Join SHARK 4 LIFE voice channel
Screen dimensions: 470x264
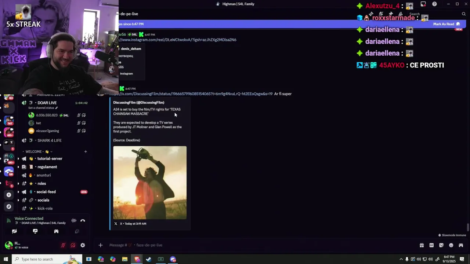click(49, 140)
